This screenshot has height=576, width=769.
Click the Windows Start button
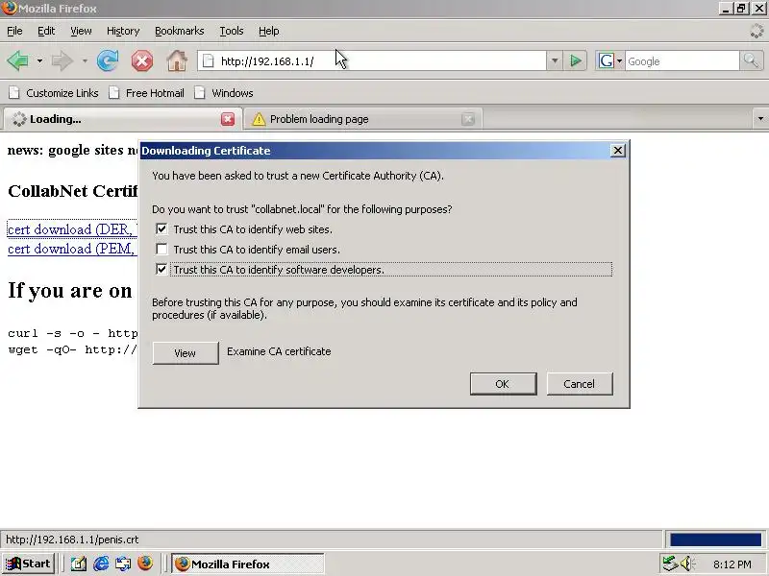[x=29, y=564]
